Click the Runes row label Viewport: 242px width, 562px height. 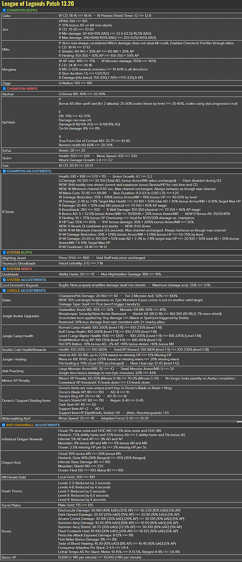[6, 531]
